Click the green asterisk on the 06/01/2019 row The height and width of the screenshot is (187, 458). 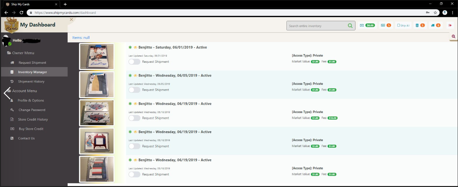point(130,48)
